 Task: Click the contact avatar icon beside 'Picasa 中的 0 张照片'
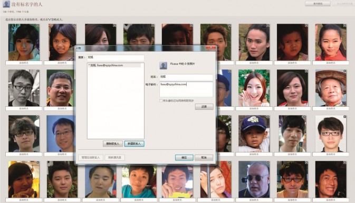[163, 66]
